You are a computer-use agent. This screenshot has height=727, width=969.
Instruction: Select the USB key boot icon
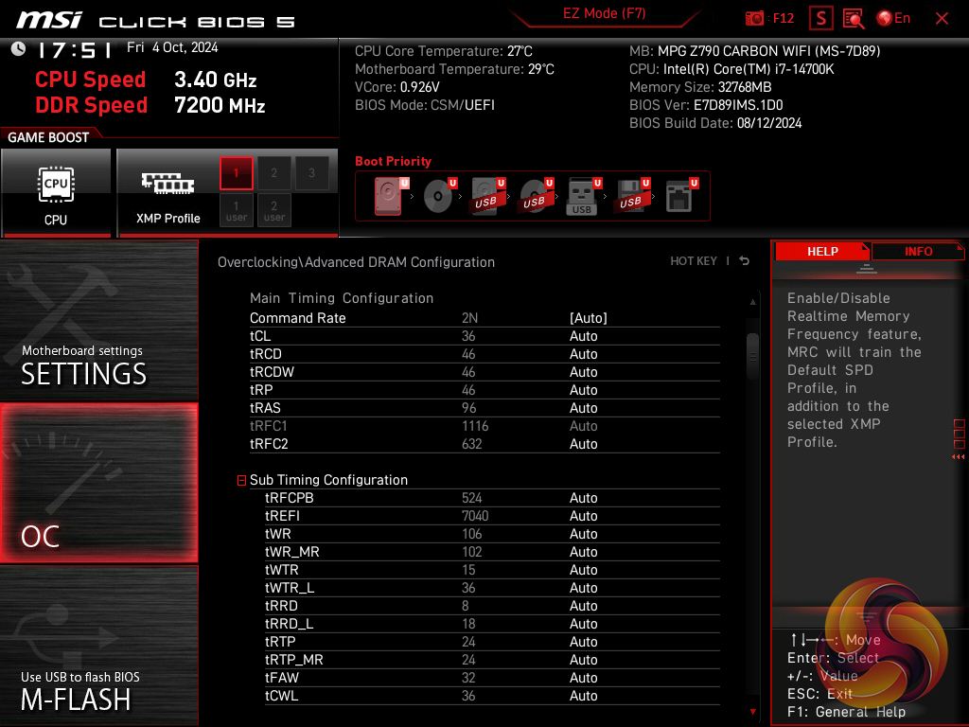pos(583,197)
